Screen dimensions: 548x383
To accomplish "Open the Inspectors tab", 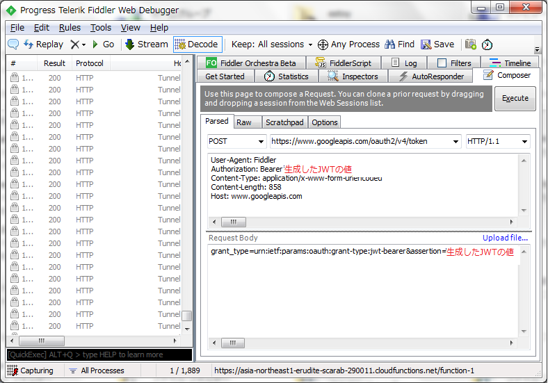I will [353, 76].
